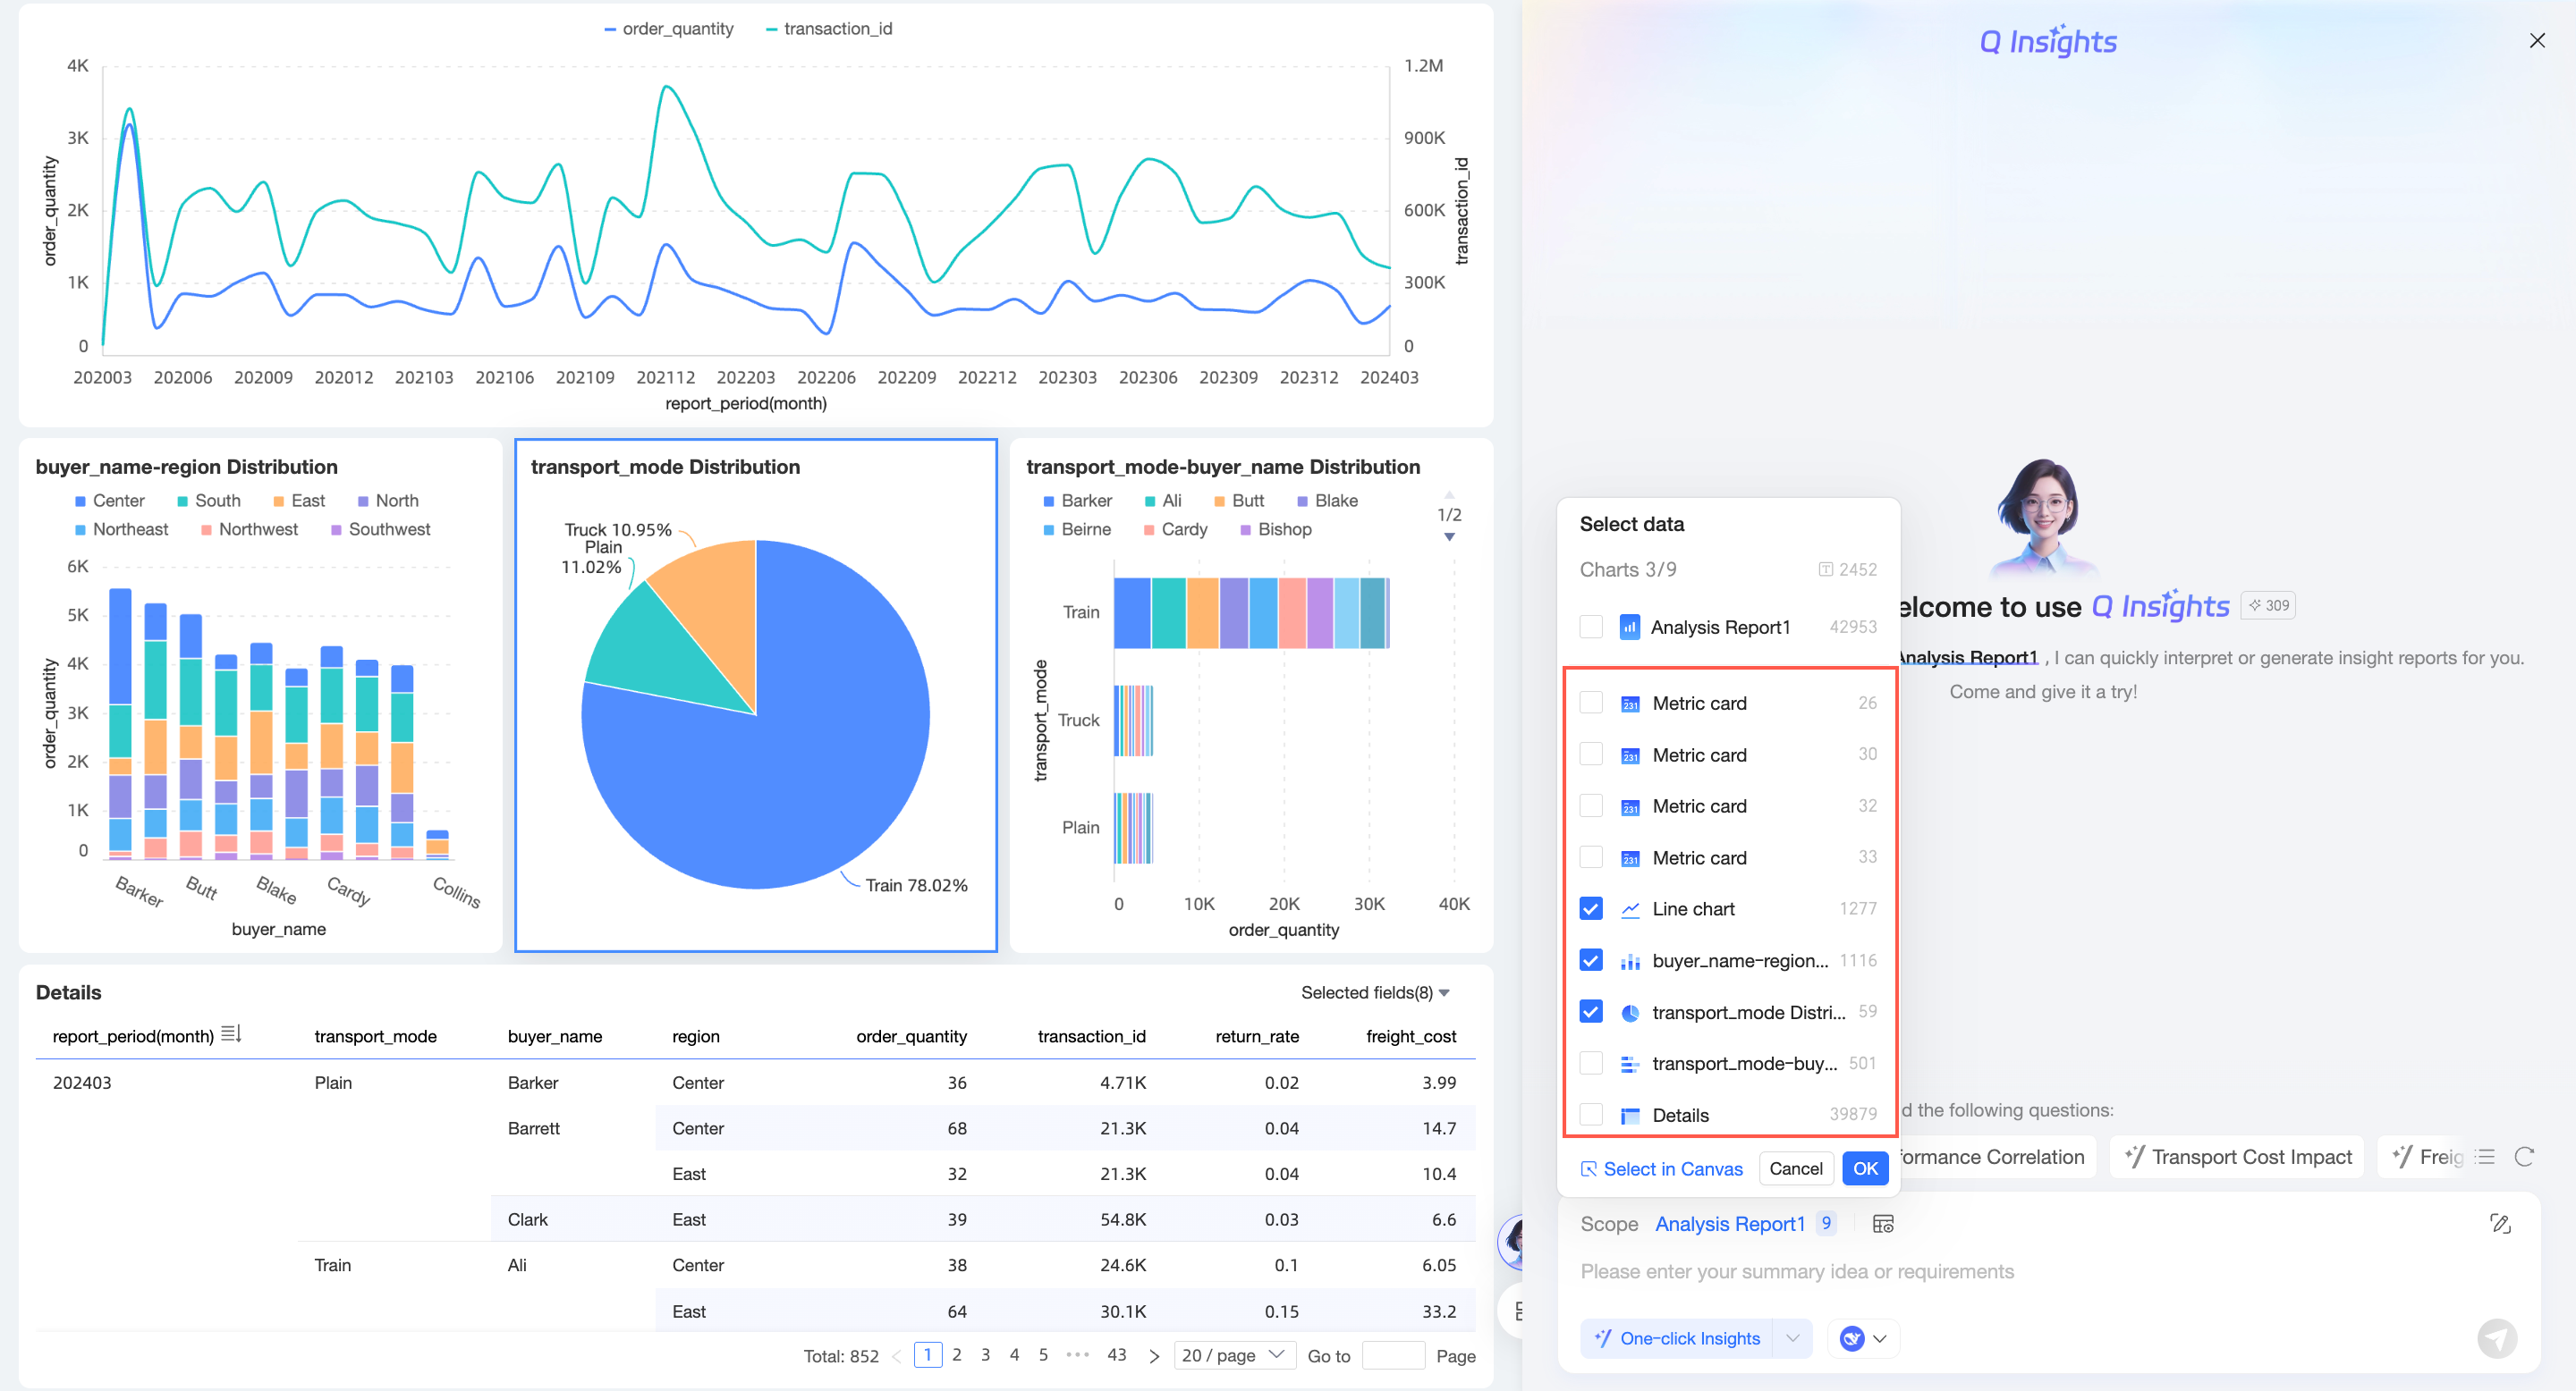Click the pie chart icon for transport_mode Distribution
This screenshot has height=1391, width=2576.
1630,1012
